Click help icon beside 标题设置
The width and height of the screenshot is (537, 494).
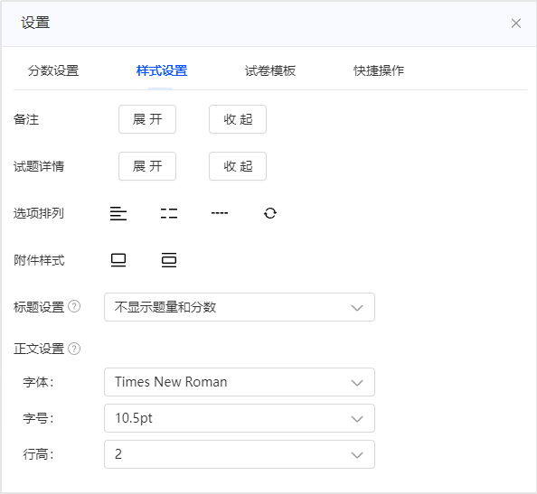(74, 306)
